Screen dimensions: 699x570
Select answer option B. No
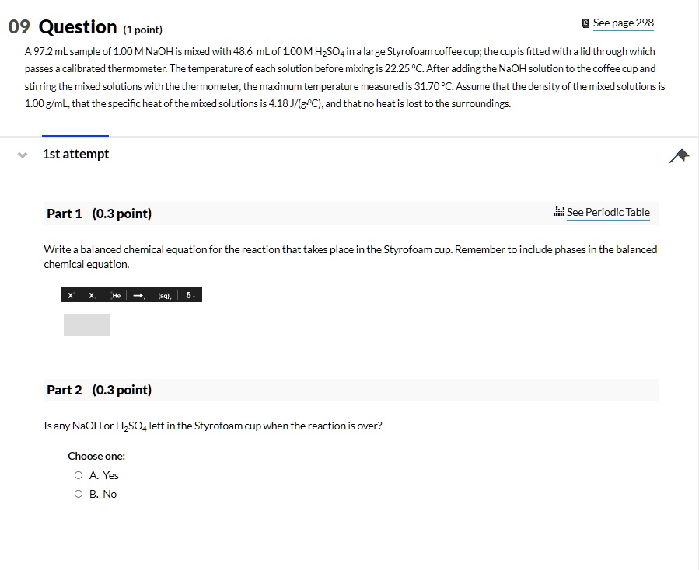pyautogui.click(x=79, y=494)
